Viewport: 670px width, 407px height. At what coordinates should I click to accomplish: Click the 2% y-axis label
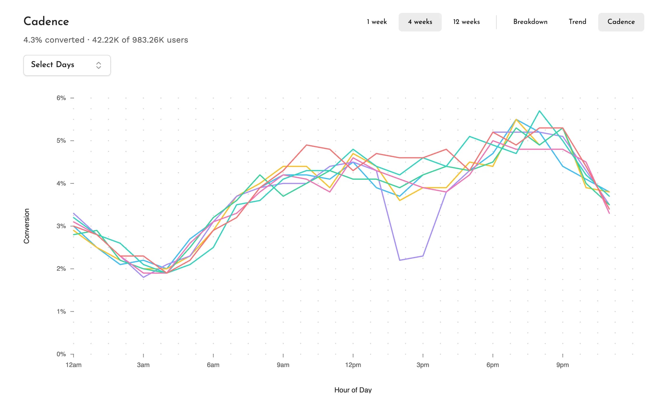click(61, 269)
